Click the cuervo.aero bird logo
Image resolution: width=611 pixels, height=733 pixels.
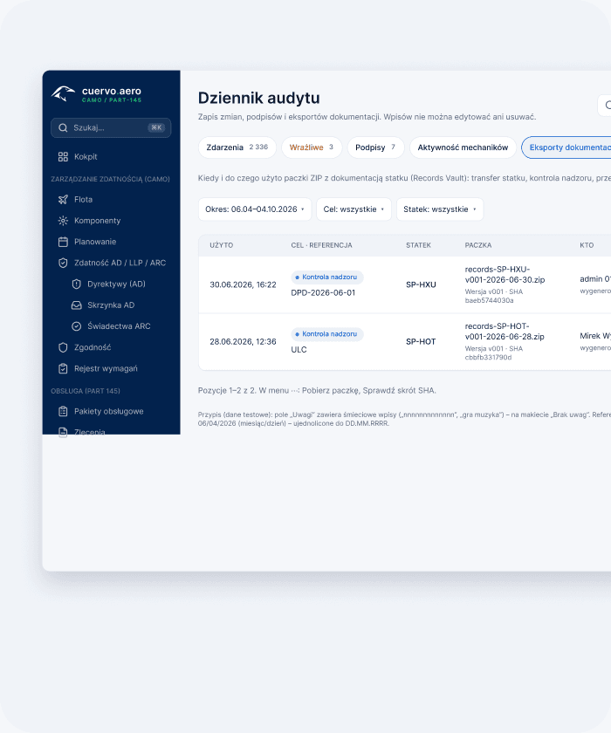tap(63, 93)
